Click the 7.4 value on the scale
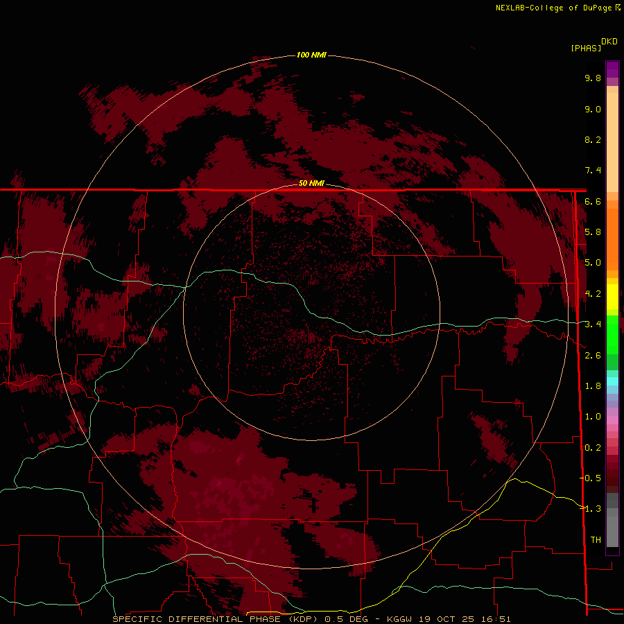Screen dimensions: 624x624 click(593, 171)
